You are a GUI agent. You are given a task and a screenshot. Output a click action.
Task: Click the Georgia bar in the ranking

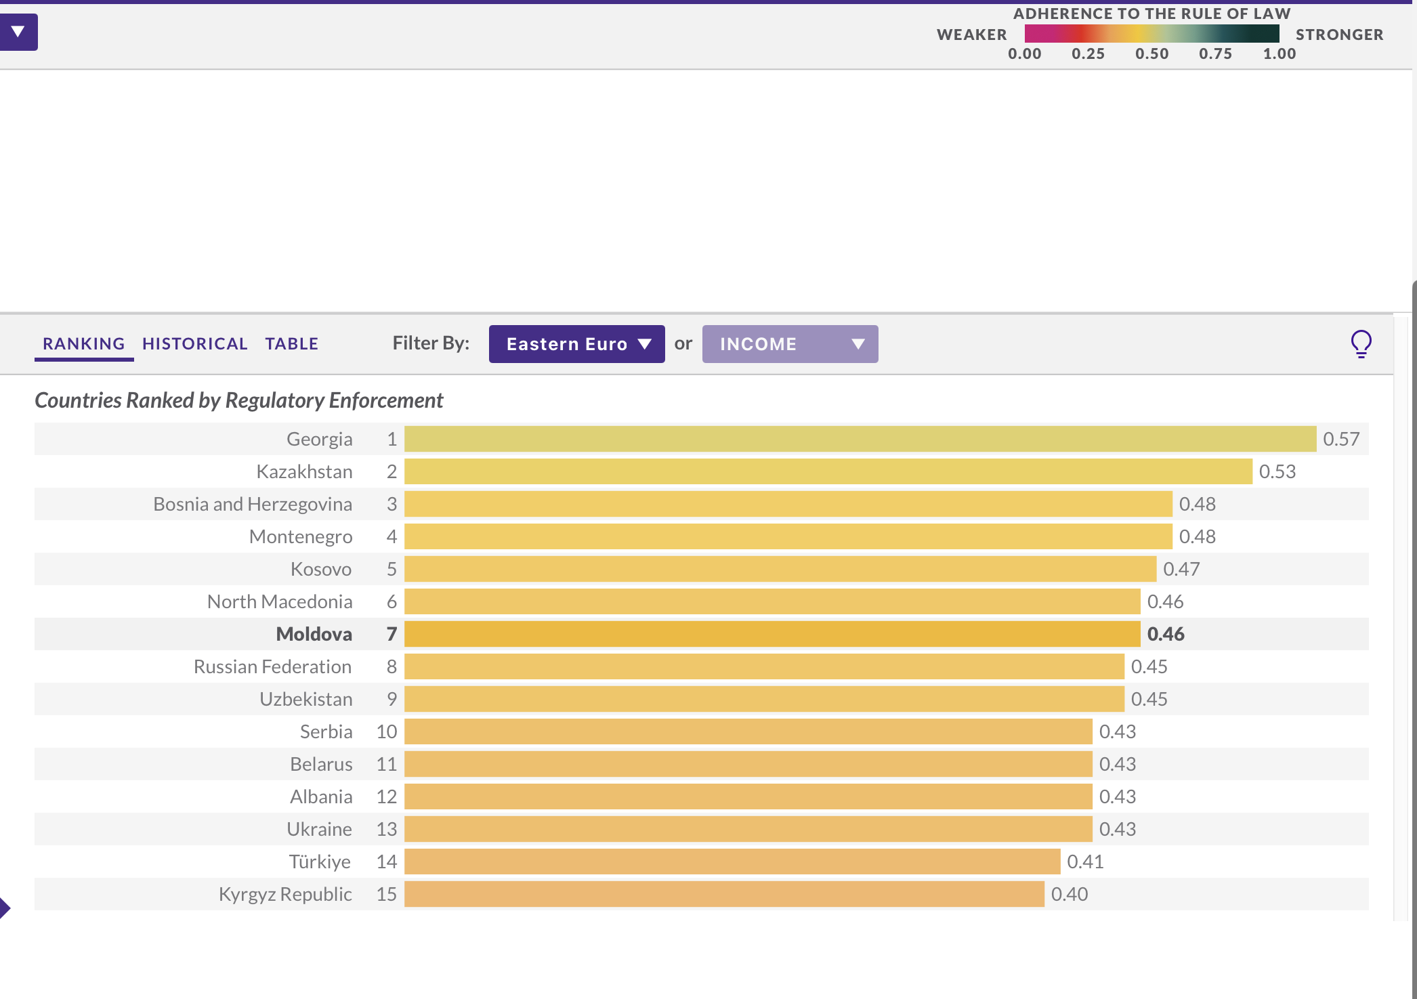[860, 439]
